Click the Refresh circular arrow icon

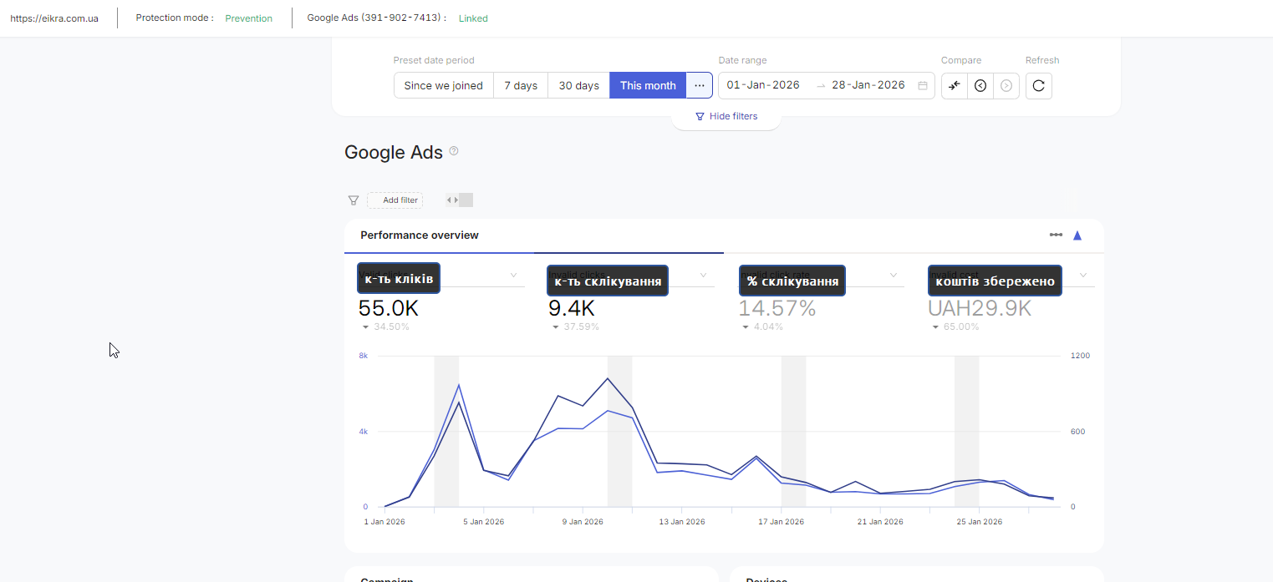(x=1038, y=86)
